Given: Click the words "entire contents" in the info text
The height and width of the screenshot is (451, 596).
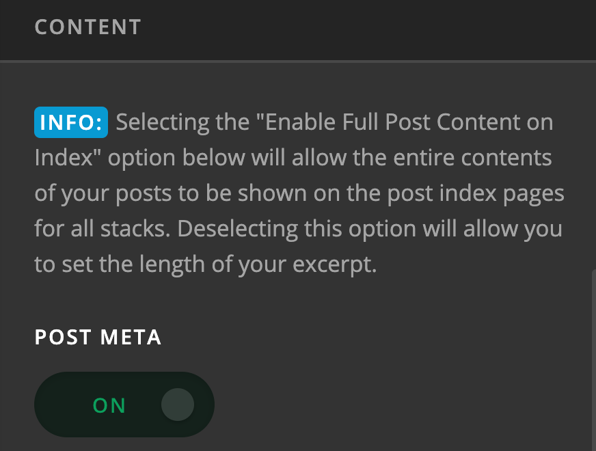Looking at the screenshot, I should click(x=472, y=158).
